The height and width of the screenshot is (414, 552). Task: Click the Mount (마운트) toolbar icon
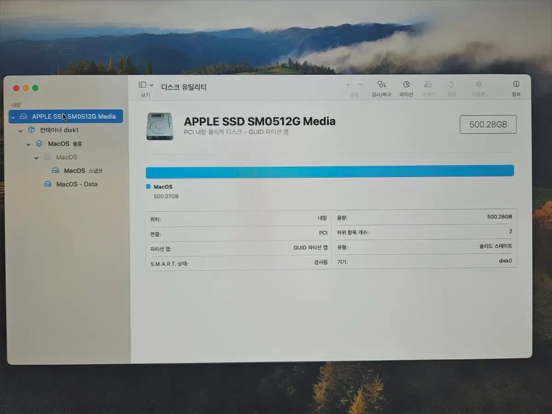point(478,85)
